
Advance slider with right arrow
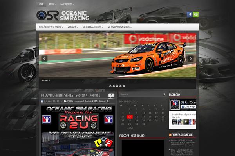coord(191,58)
